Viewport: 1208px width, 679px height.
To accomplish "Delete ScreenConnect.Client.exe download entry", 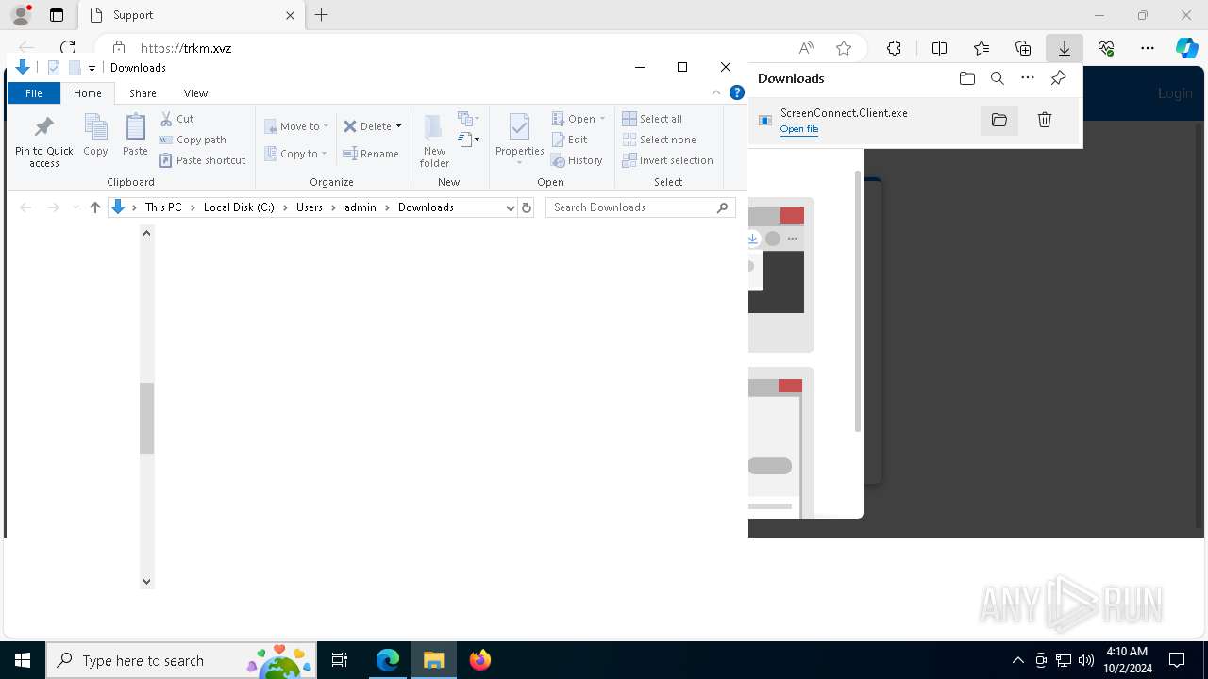I will click(x=1044, y=120).
